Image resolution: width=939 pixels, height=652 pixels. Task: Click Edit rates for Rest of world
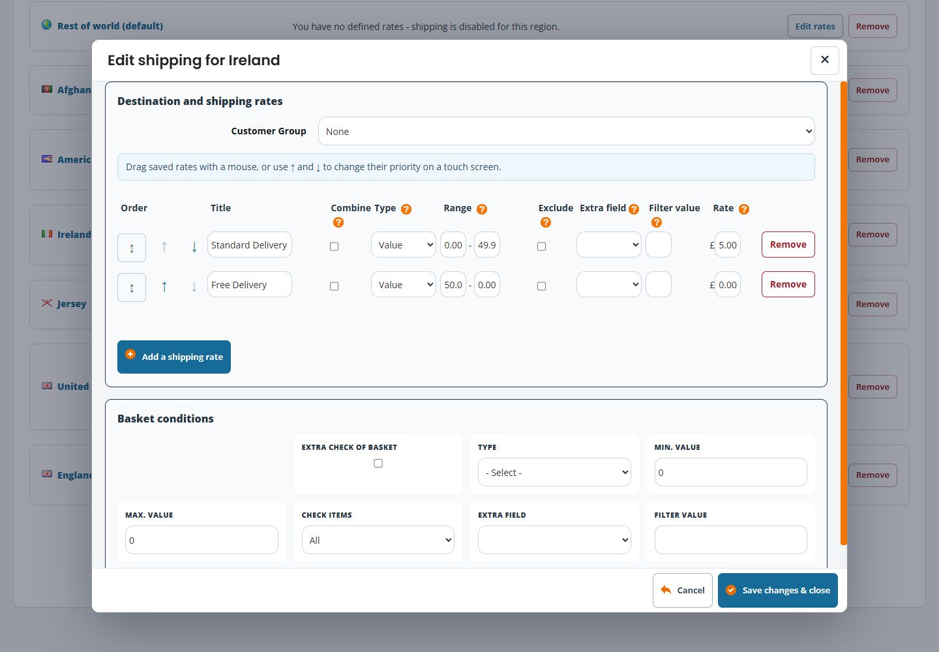(x=815, y=26)
